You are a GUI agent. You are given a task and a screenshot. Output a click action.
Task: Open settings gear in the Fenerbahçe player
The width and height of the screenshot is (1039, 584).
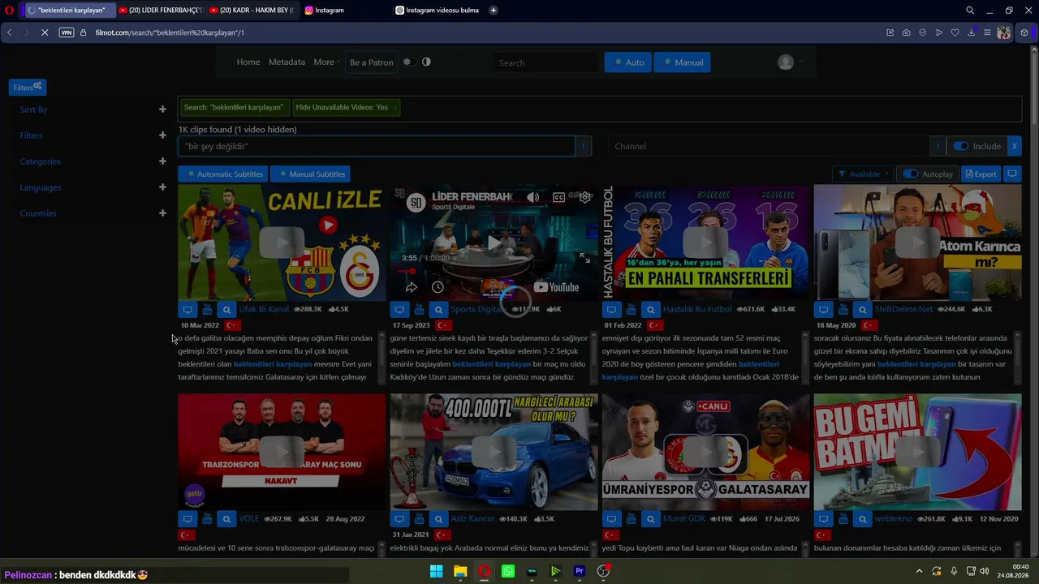[x=584, y=197]
